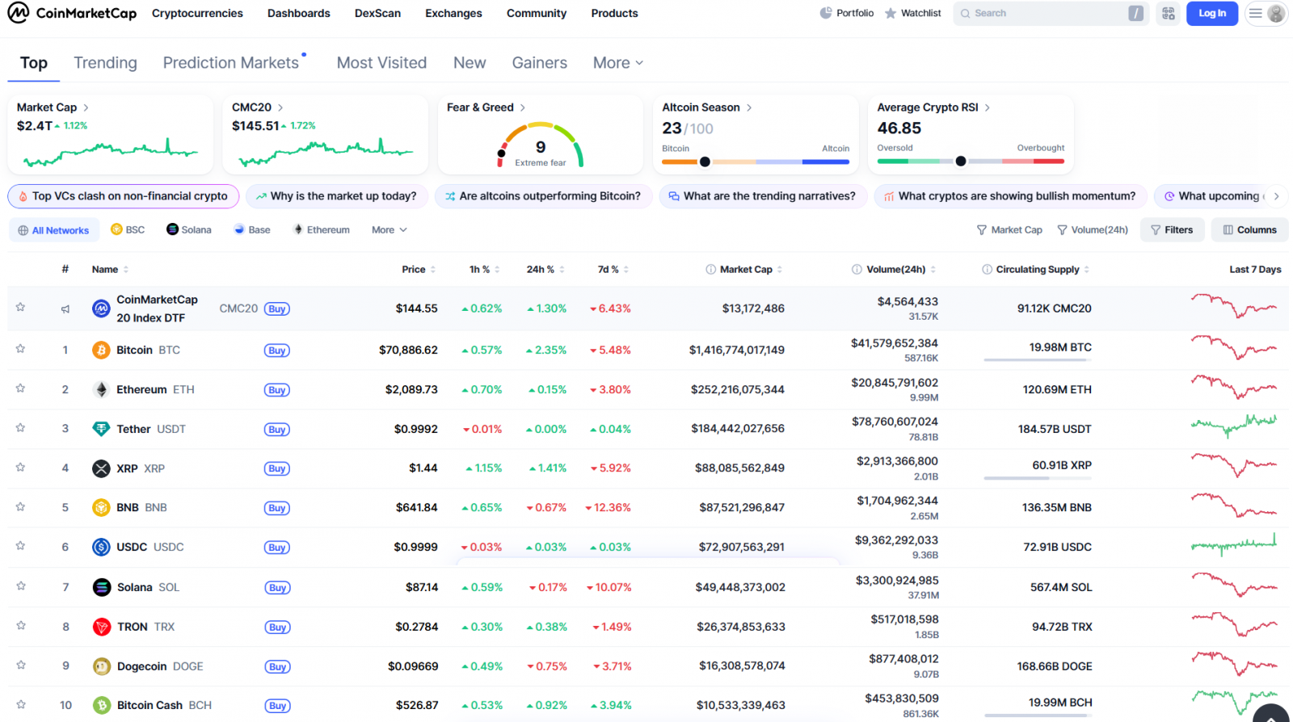Open the hamburger menu next to avatar
The image size is (1293, 722).
pyautogui.click(x=1255, y=13)
